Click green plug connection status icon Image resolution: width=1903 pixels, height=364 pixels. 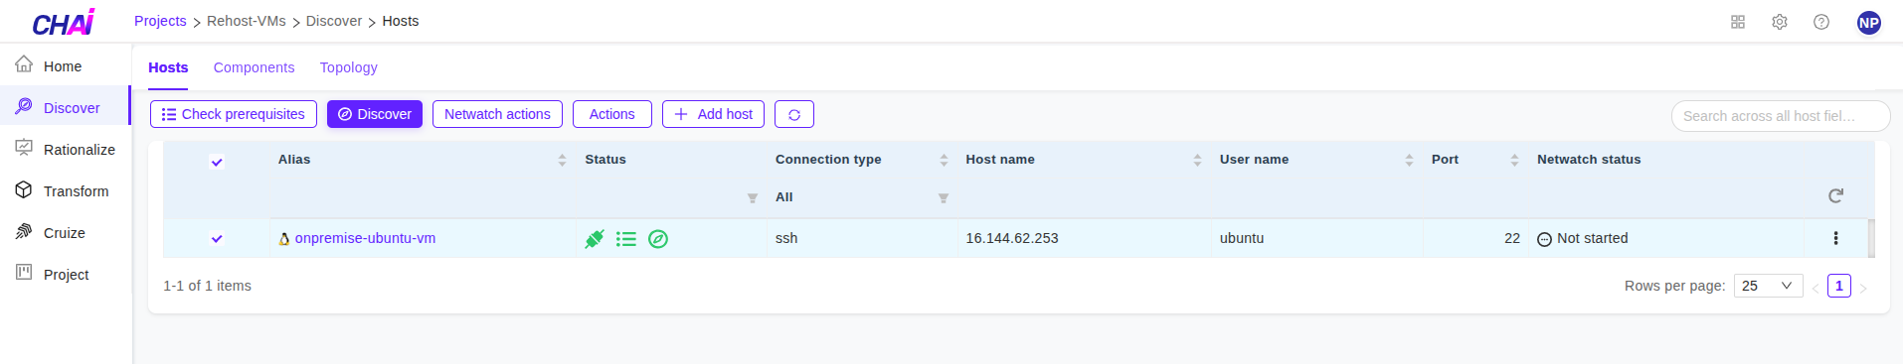595,238
